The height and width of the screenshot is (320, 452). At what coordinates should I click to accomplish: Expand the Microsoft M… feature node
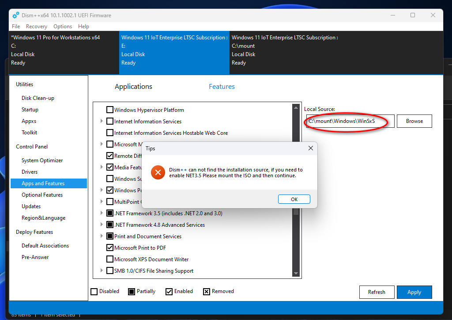102,144
